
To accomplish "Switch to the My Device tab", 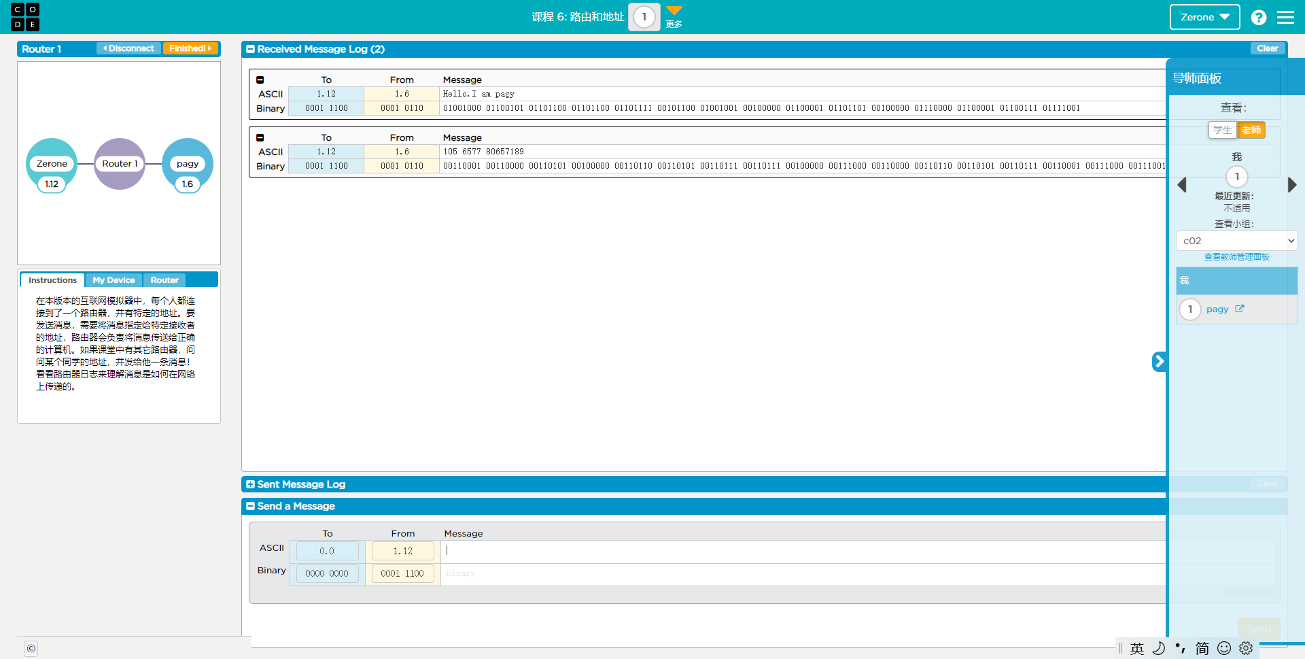I will (114, 280).
